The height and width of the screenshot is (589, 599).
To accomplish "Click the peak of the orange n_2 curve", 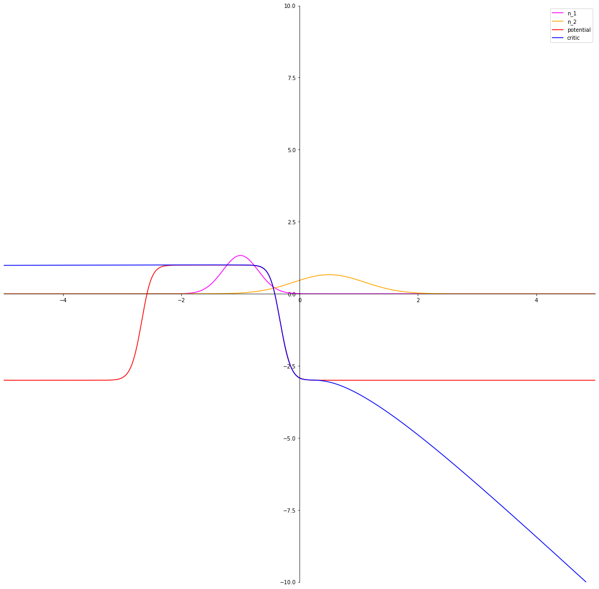I will tap(329, 274).
